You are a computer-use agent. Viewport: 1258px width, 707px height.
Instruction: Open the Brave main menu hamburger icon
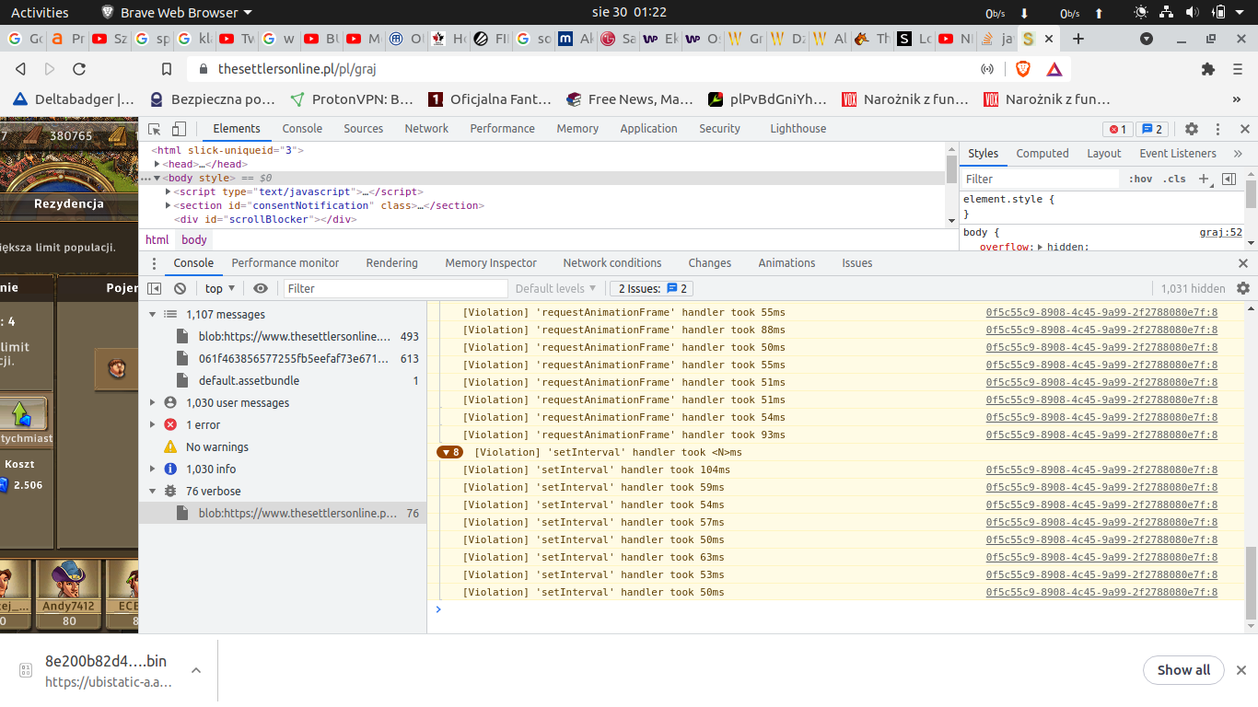pos(1238,69)
